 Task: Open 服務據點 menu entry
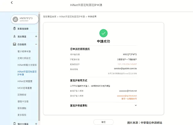22,108
